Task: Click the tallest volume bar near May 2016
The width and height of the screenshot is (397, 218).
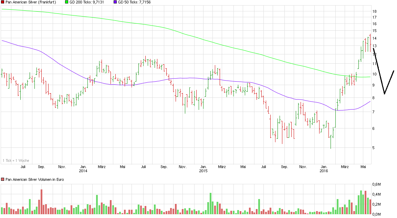Action: click(x=361, y=203)
